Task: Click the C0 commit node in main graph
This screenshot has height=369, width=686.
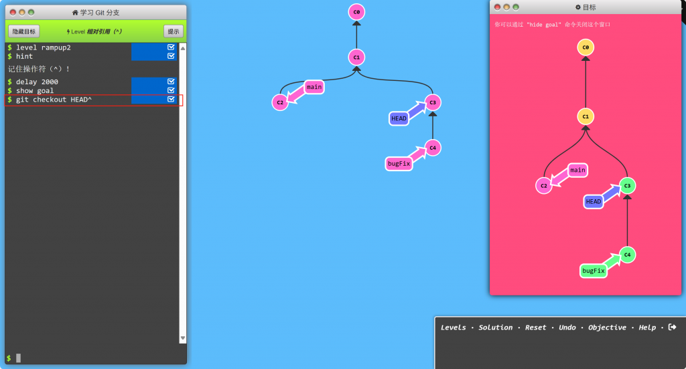Action: (356, 12)
